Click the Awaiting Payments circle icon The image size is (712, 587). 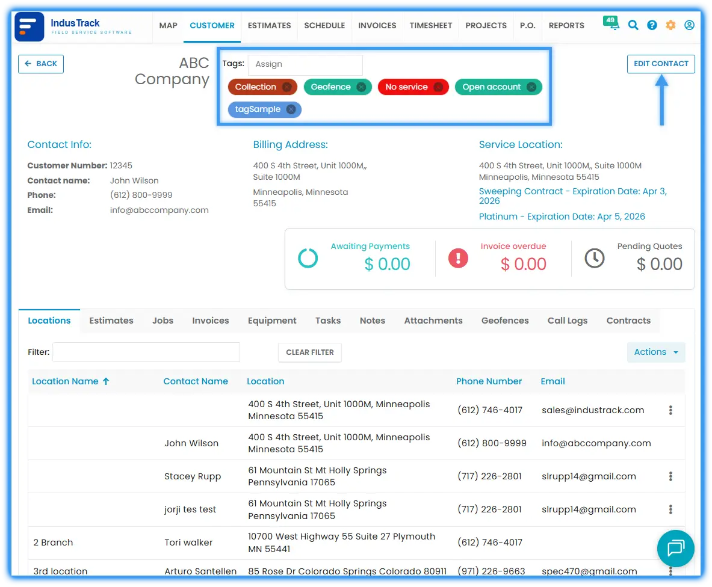[308, 258]
